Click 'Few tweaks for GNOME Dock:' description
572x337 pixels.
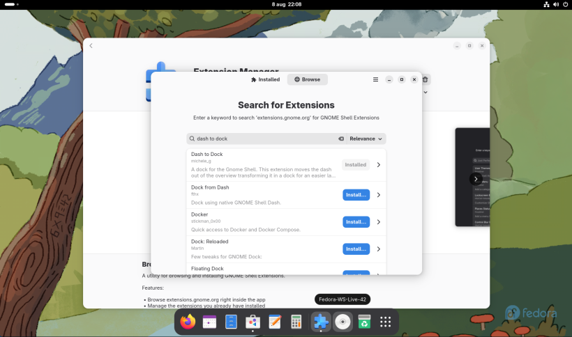tap(227, 256)
